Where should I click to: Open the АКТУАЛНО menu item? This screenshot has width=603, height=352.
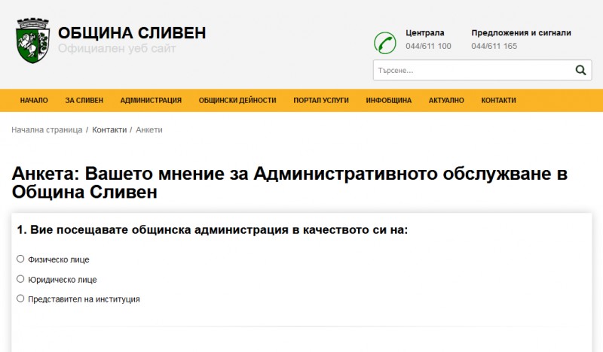pos(446,100)
